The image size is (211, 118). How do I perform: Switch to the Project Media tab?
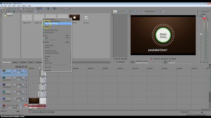click(x=6, y=62)
